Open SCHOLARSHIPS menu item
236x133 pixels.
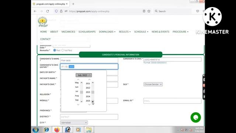[x=87, y=32]
